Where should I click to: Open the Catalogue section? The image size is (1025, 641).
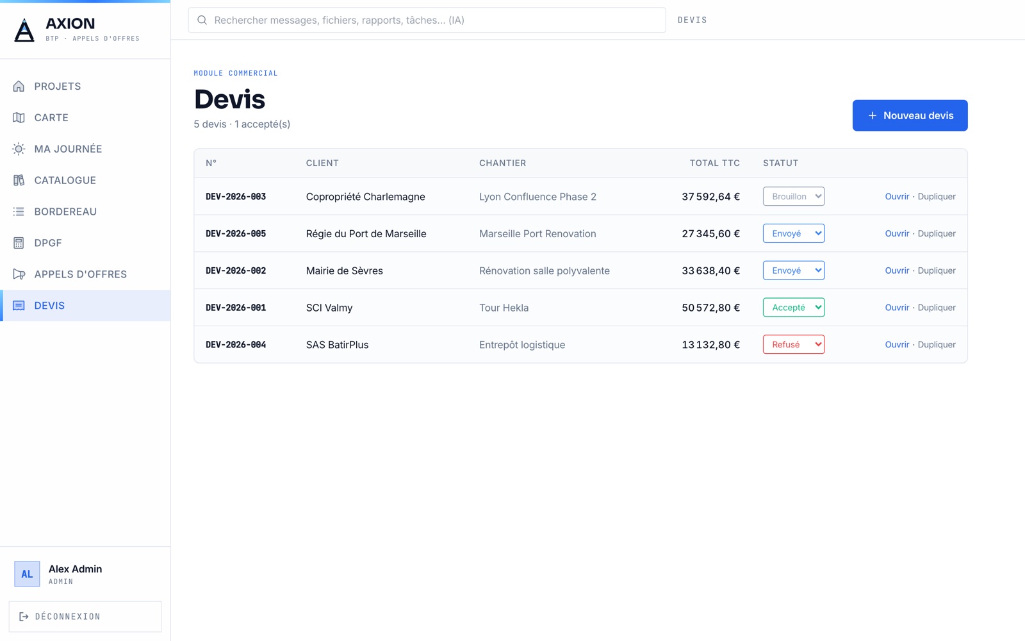click(x=85, y=180)
